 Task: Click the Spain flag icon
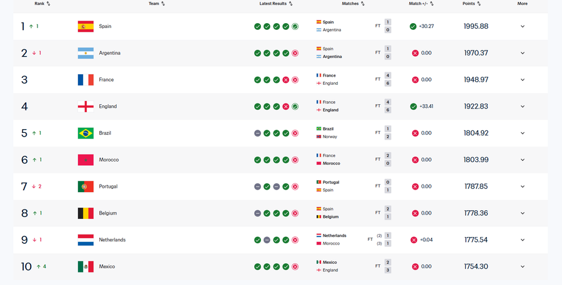pos(86,26)
